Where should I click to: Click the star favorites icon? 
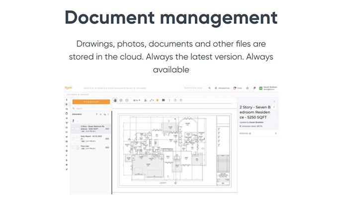point(248,88)
